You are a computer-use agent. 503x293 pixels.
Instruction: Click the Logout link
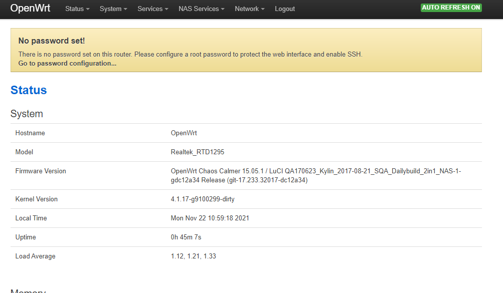coord(284,9)
